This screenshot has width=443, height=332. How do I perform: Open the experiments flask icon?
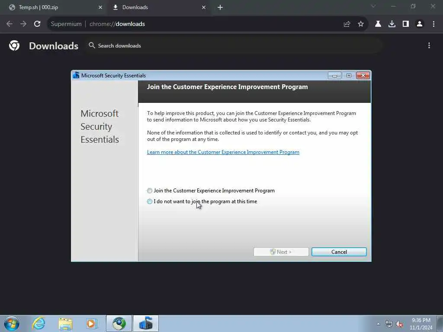[378, 24]
